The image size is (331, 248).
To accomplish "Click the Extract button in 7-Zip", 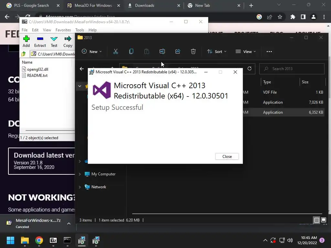I will [x=40, y=42].
